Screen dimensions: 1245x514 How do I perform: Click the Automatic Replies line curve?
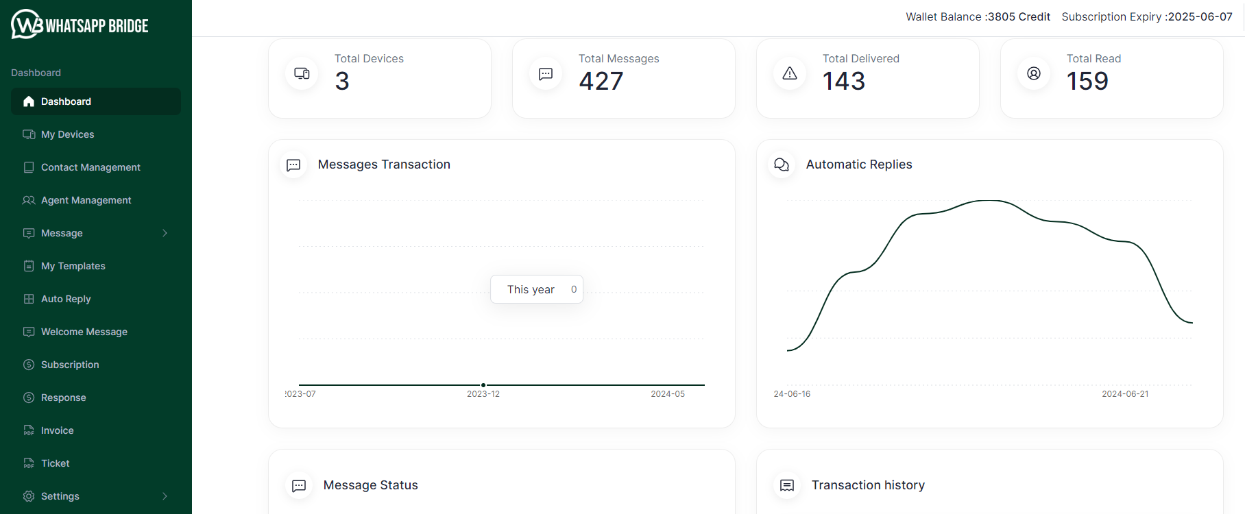click(x=989, y=201)
